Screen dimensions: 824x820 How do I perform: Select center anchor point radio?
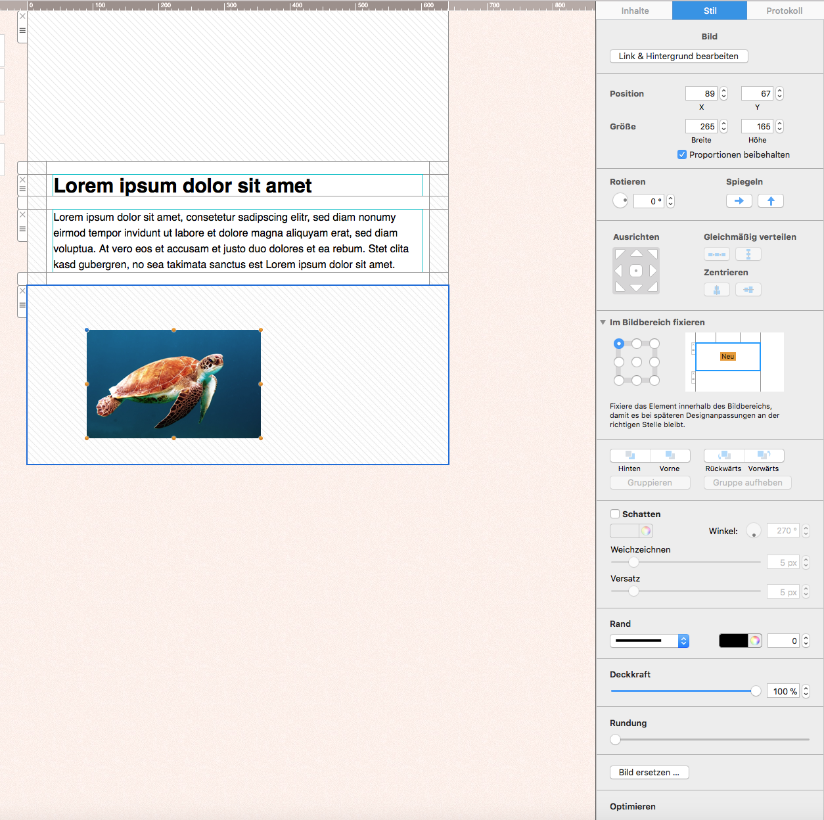pos(637,362)
